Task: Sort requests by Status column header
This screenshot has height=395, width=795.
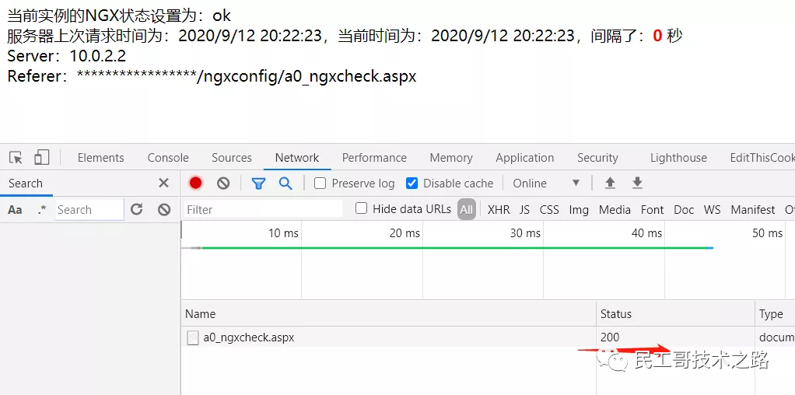Action: click(x=675, y=314)
